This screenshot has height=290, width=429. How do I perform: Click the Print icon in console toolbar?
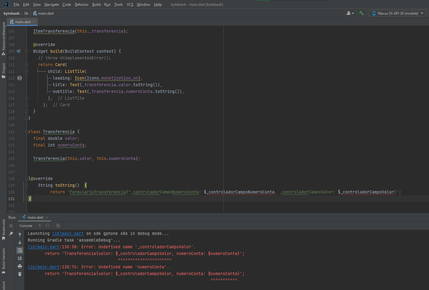[x=20, y=266]
